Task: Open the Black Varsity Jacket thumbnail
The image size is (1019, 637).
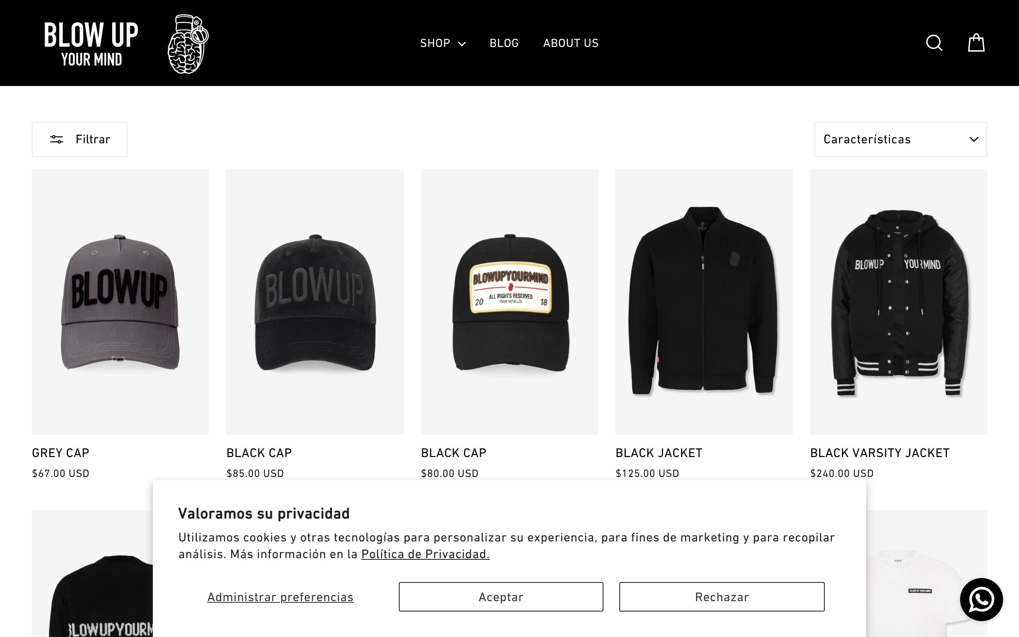Action: [x=898, y=302]
